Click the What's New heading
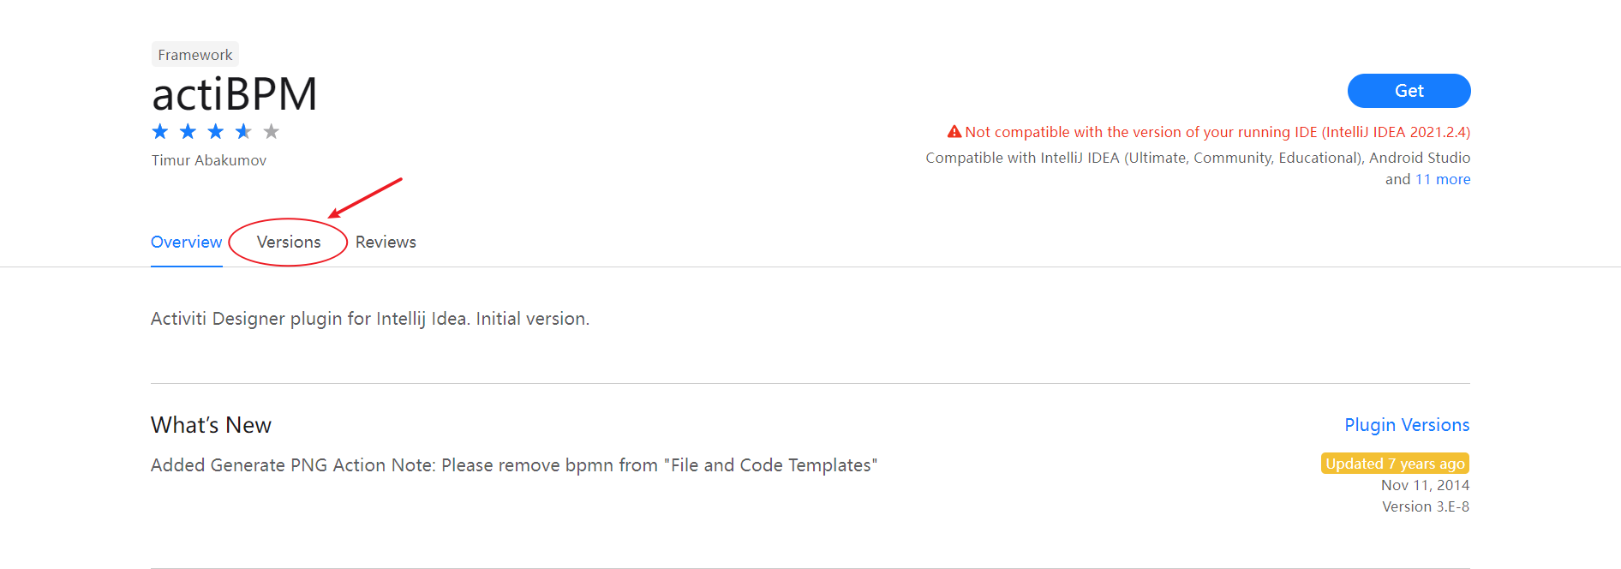Viewport: 1621px width, 569px height. [211, 425]
